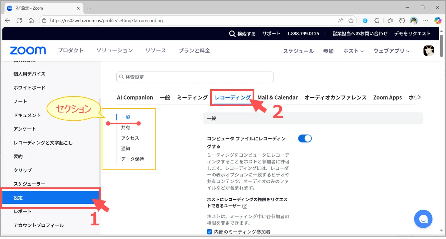This screenshot has height=239, width=446.
Task: View site information via the lock icon
Action: tap(44, 21)
